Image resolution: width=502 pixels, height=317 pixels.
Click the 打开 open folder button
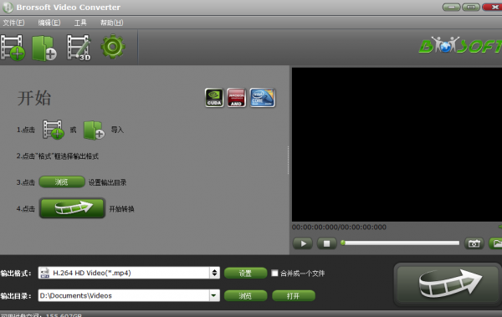[294, 296]
